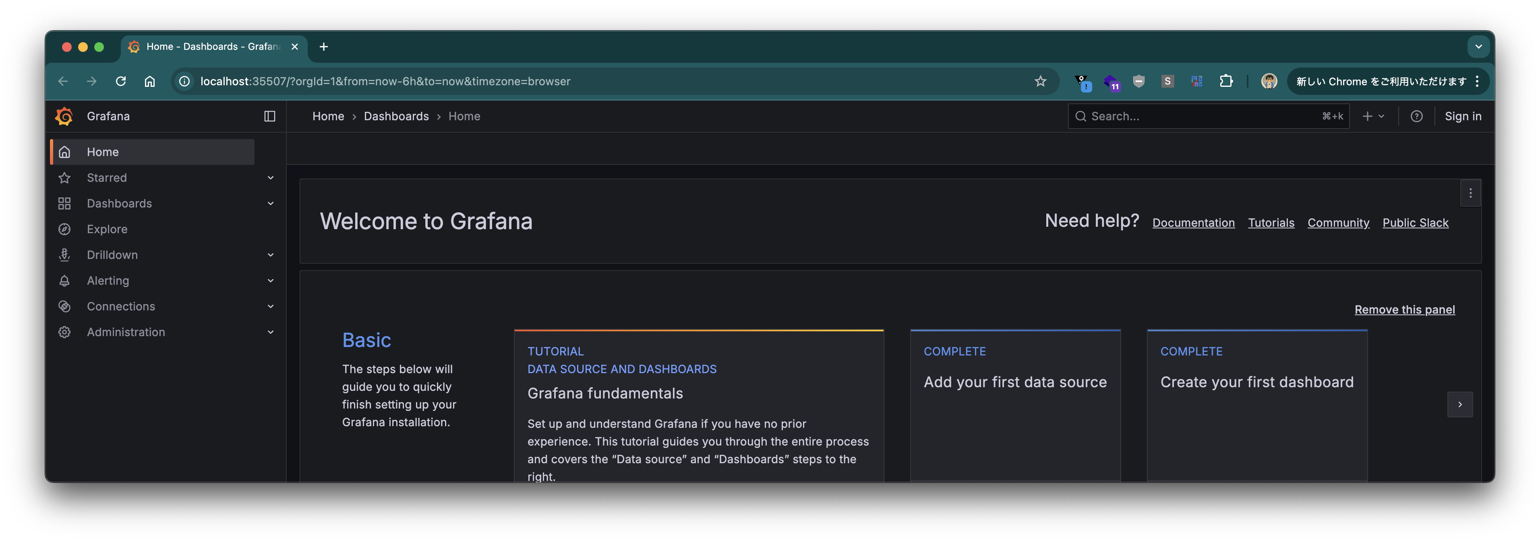
Task: Click Dashboards in the breadcrumb
Action: tap(396, 116)
